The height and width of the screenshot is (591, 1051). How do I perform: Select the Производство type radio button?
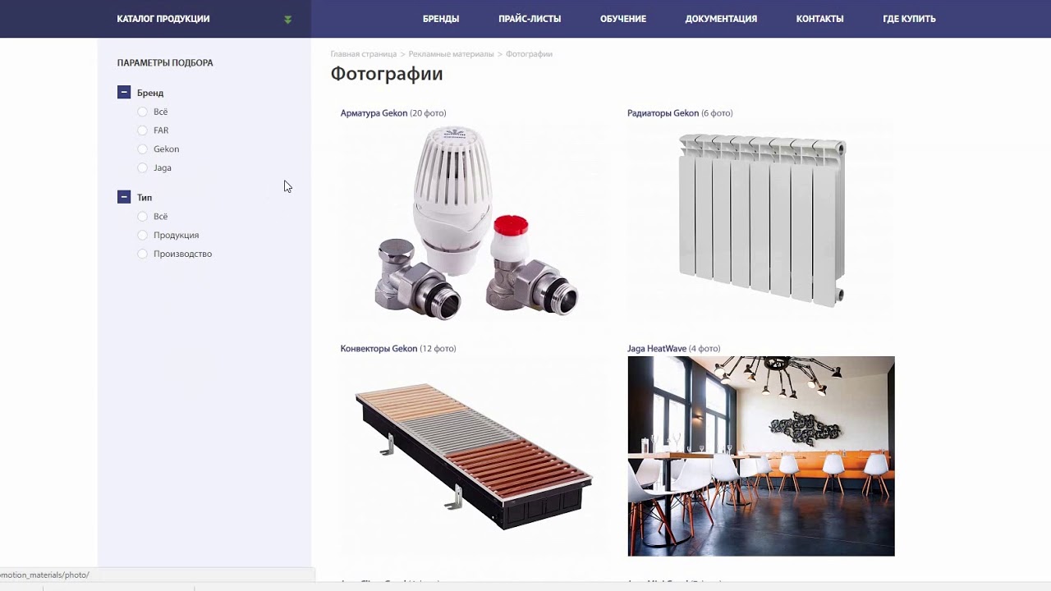(x=143, y=254)
